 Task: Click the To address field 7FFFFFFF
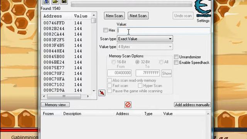tap(148, 73)
